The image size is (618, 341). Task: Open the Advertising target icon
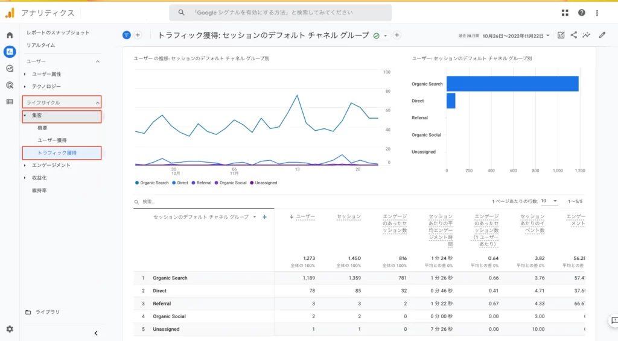coord(10,85)
